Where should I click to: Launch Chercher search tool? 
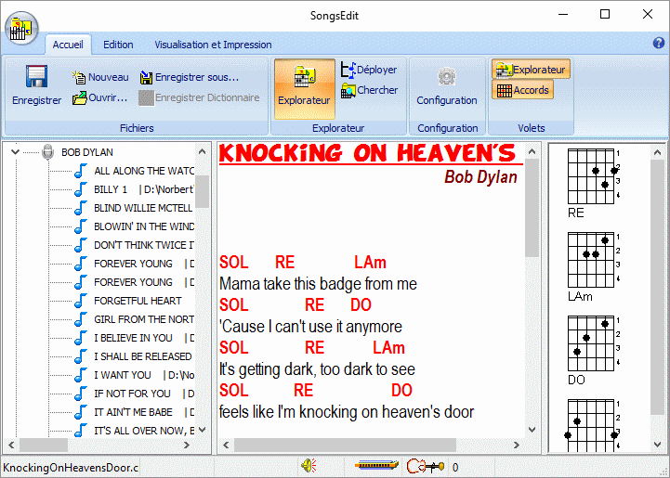pyautogui.click(x=369, y=90)
